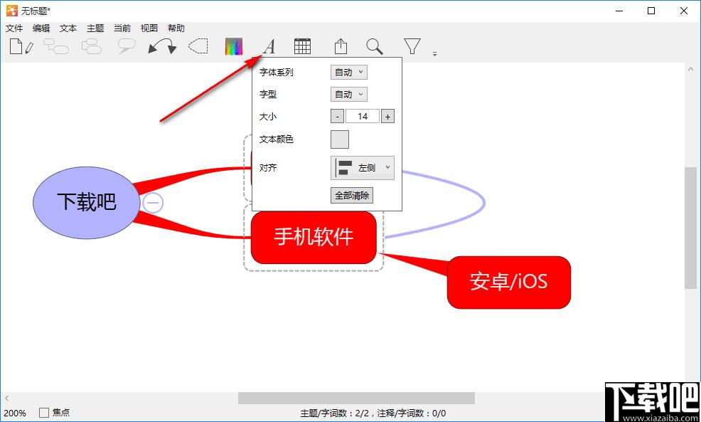
Task: Open the 当前 menu
Action: pyautogui.click(x=122, y=28)
